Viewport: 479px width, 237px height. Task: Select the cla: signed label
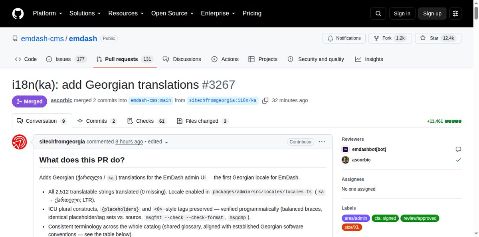pyautogui.click(x=385, y=218)
